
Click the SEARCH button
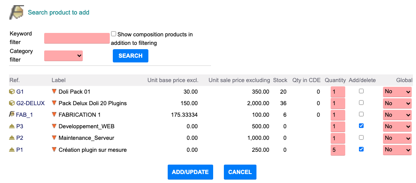pyautogui.click(x=130, y=56)
